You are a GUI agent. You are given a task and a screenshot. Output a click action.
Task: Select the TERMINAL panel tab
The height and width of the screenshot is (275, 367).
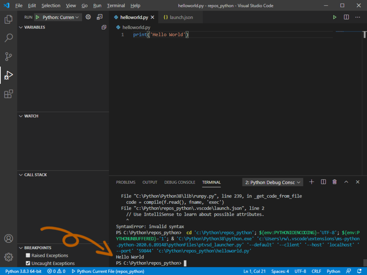[x=211, y=183]
